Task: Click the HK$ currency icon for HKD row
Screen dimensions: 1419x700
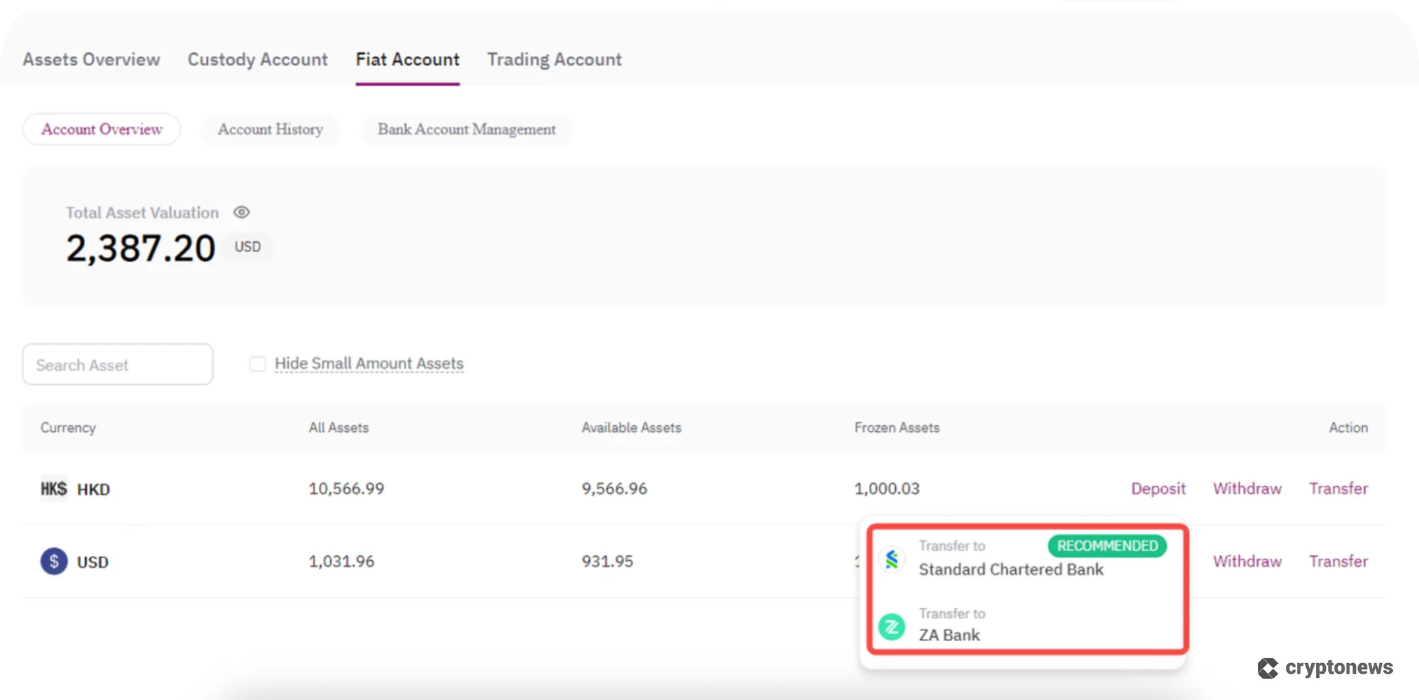Action: pyautogui.click(x=53, y=488)
